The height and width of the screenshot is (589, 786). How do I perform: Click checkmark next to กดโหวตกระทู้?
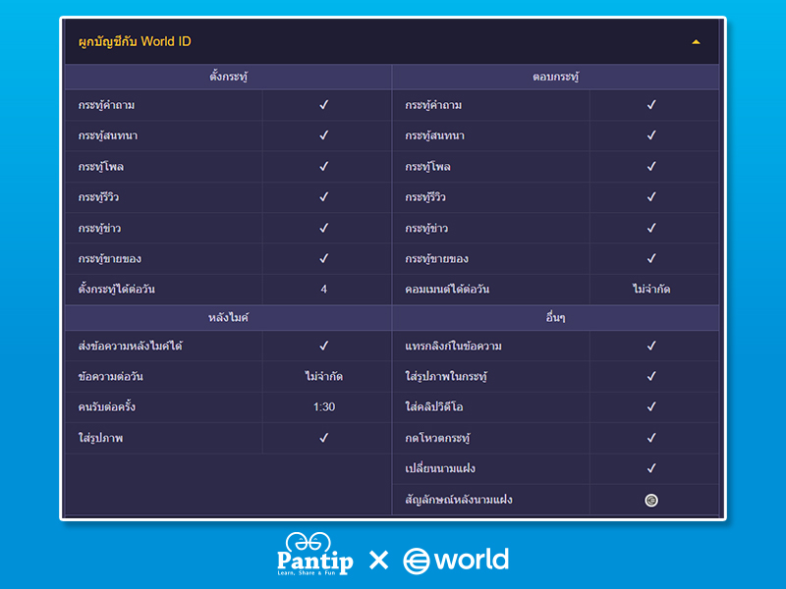click(650, 438)
